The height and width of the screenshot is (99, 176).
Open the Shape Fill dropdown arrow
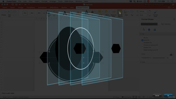click(51, 12)
